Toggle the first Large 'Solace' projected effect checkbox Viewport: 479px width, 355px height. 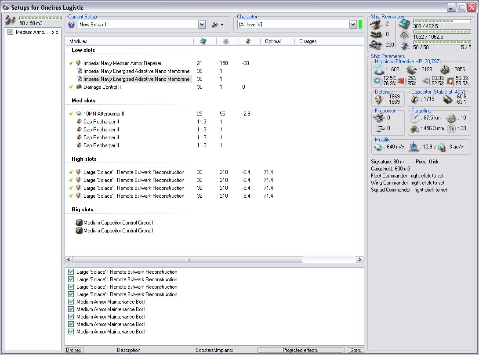(x=71, y=272)
